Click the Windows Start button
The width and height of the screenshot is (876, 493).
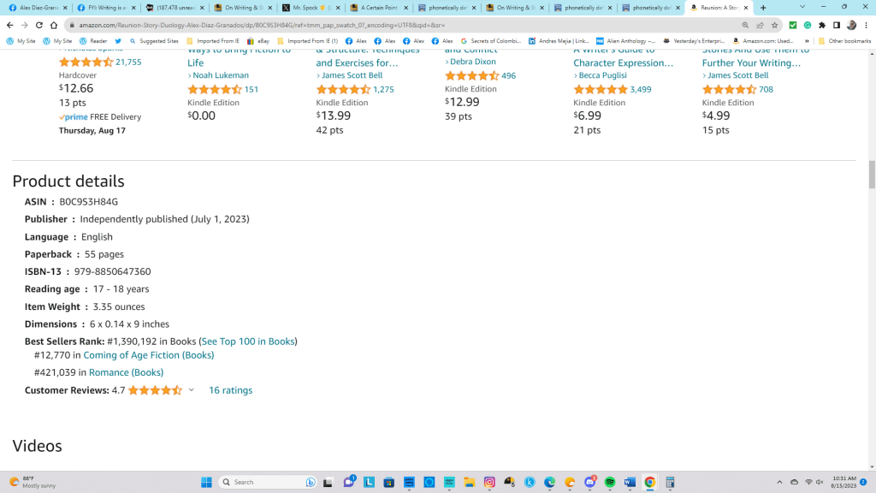point(206,482)
